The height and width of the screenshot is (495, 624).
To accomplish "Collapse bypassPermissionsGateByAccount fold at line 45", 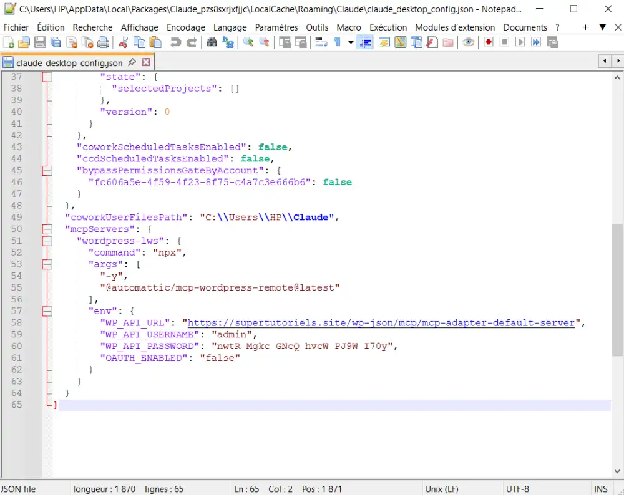I will [x=47, y=171].
